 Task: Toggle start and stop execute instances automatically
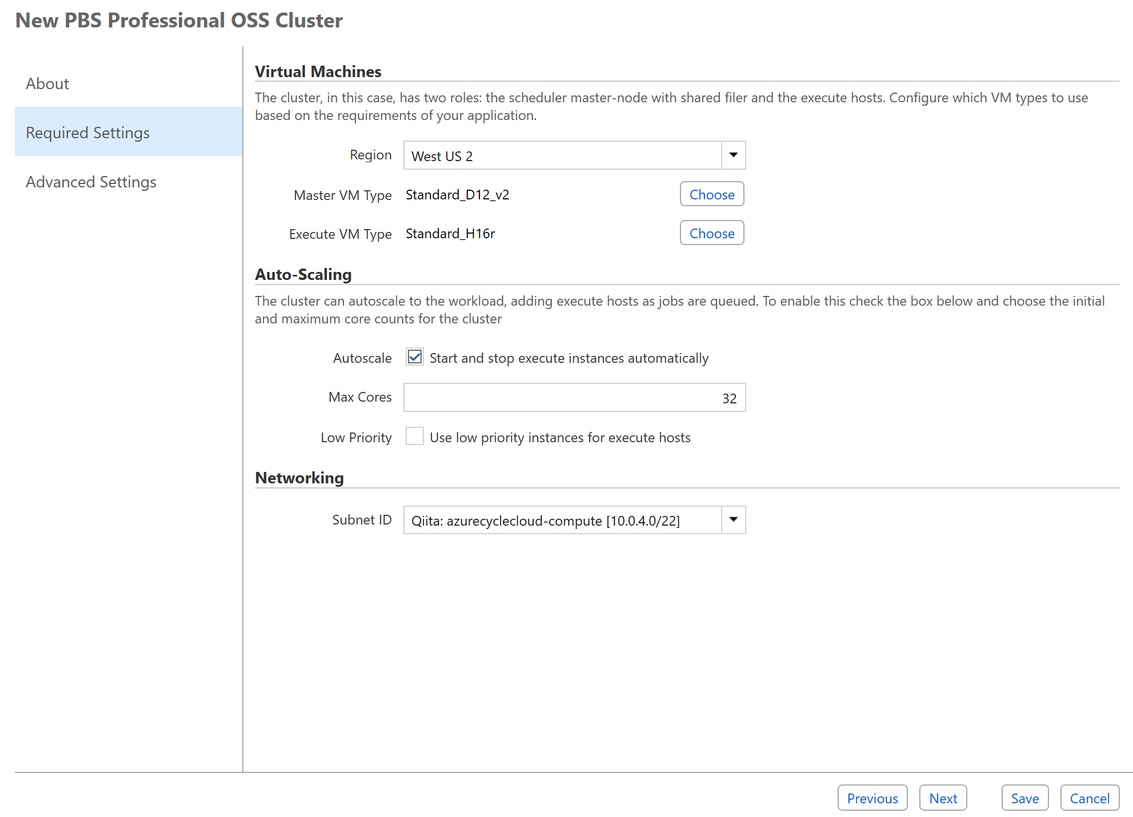pyautogui.click(x=414, y=357)
